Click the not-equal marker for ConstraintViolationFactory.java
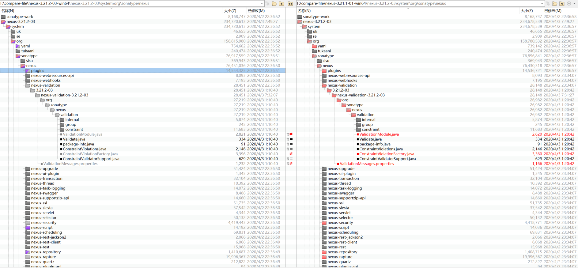The image size is (578, 268). (x=291, y=154)
